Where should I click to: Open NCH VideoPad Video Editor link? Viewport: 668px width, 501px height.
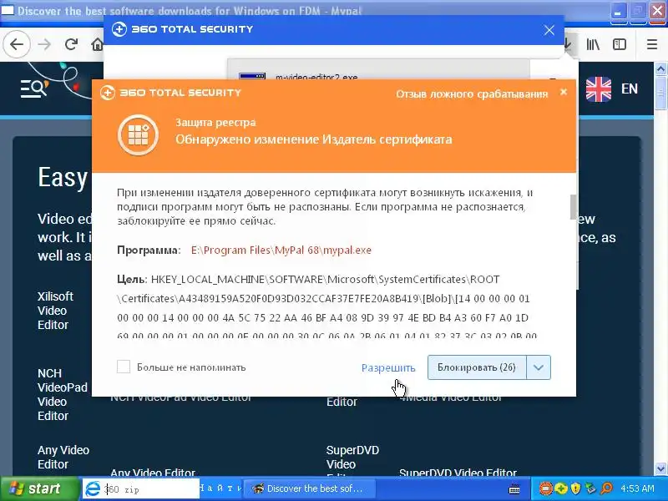pyautogui.click(x=62, y=394)
